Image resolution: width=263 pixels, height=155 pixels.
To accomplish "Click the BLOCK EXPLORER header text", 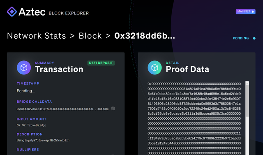I will tap(69, 13).
